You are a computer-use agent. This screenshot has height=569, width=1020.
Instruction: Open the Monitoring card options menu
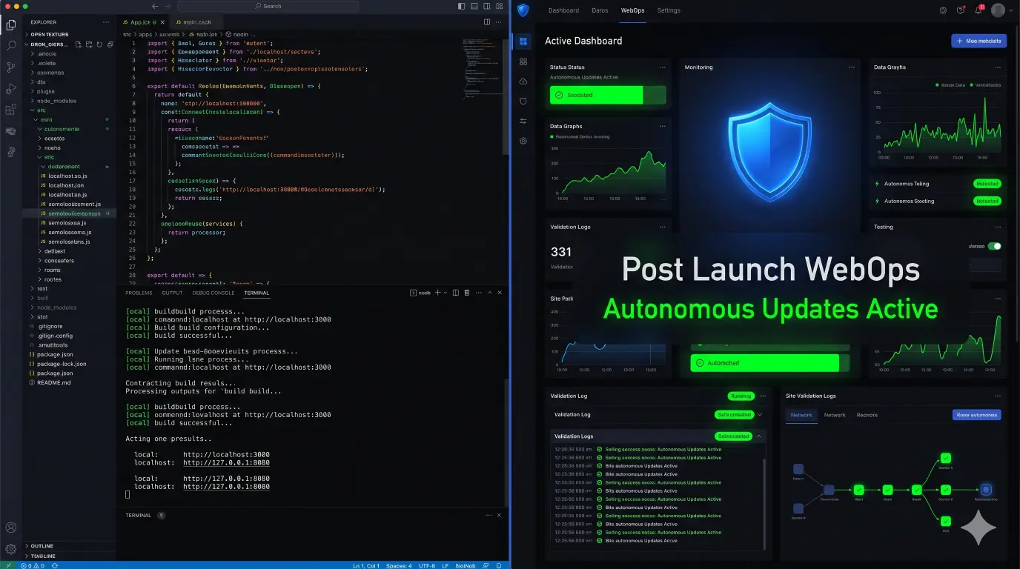852,67
